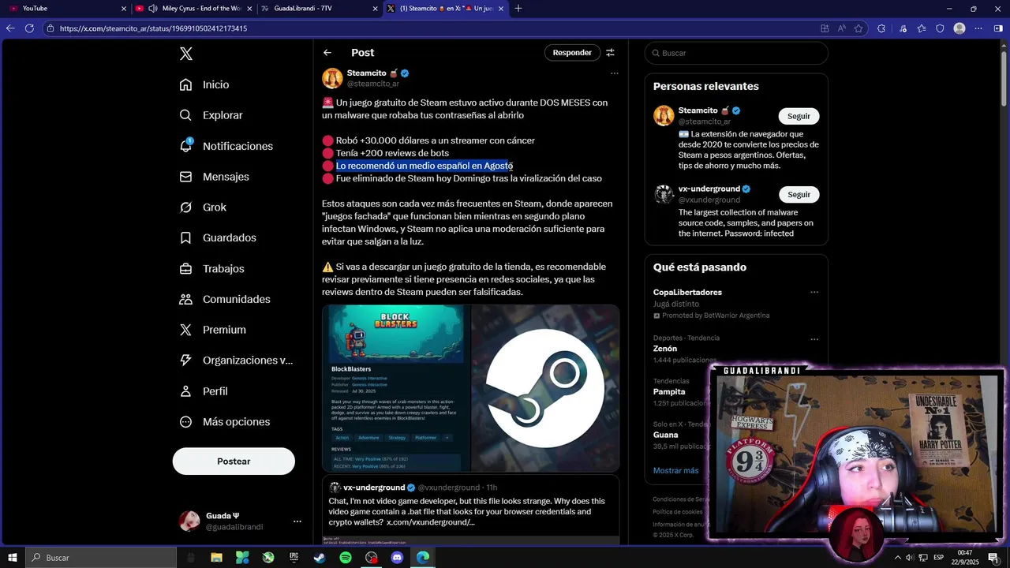
Task: Go to Inicio in the sidebar
Action: 204,84
